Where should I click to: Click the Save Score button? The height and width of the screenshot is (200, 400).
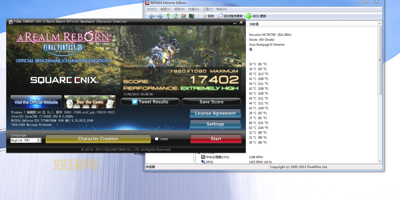pyautogui.click(x=211, y=102)
